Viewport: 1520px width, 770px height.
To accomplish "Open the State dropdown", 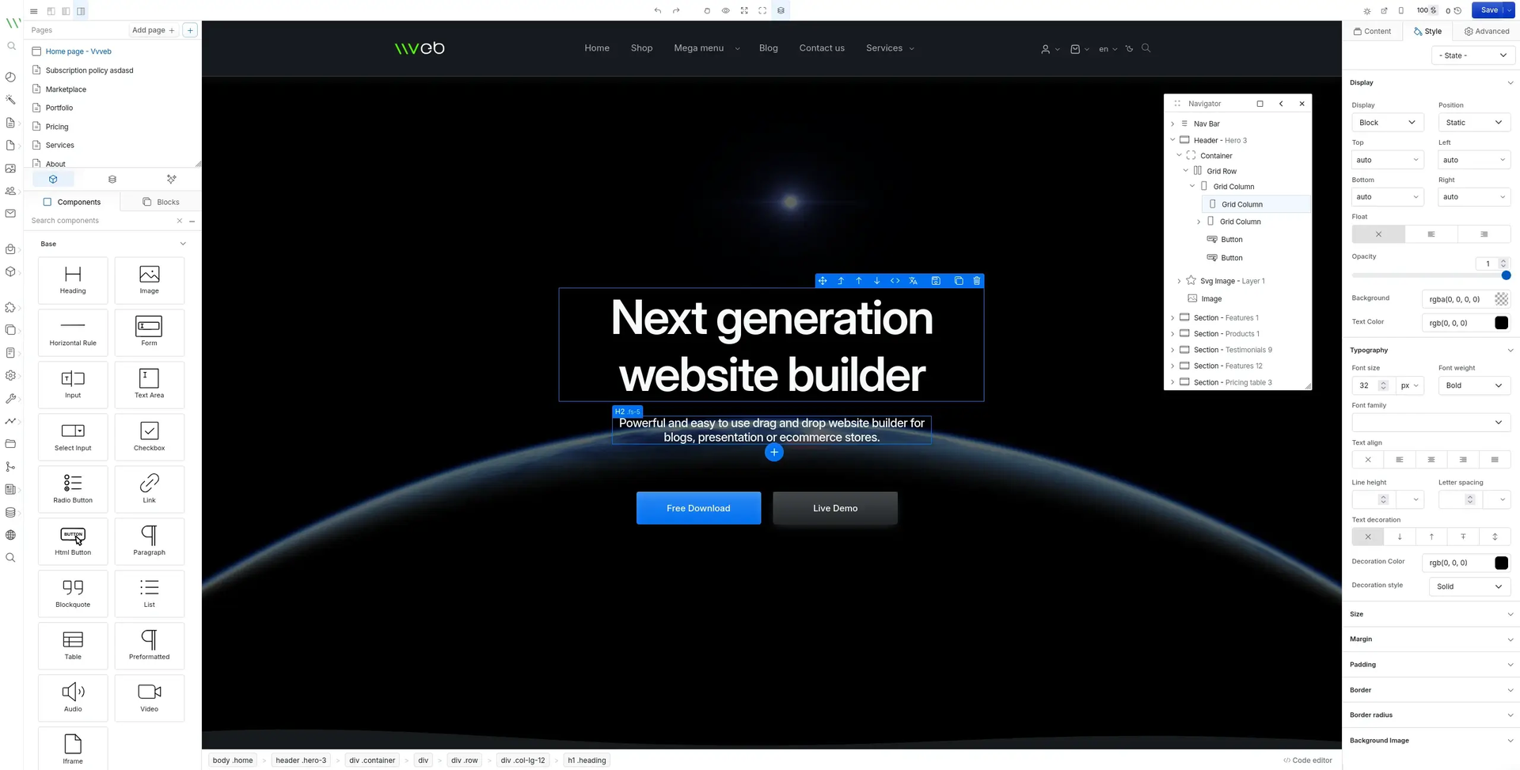I will click(1473, 55).
